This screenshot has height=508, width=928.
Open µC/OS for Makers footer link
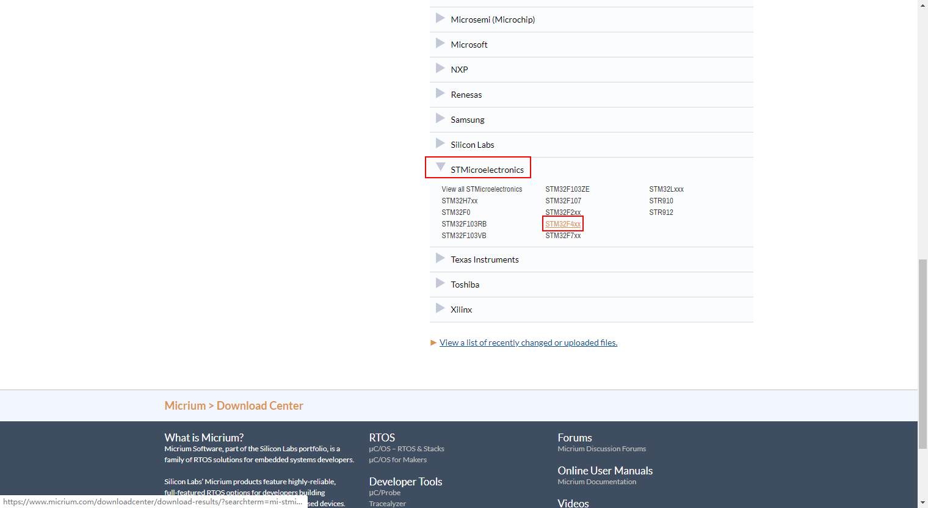[x=397, y=460]
